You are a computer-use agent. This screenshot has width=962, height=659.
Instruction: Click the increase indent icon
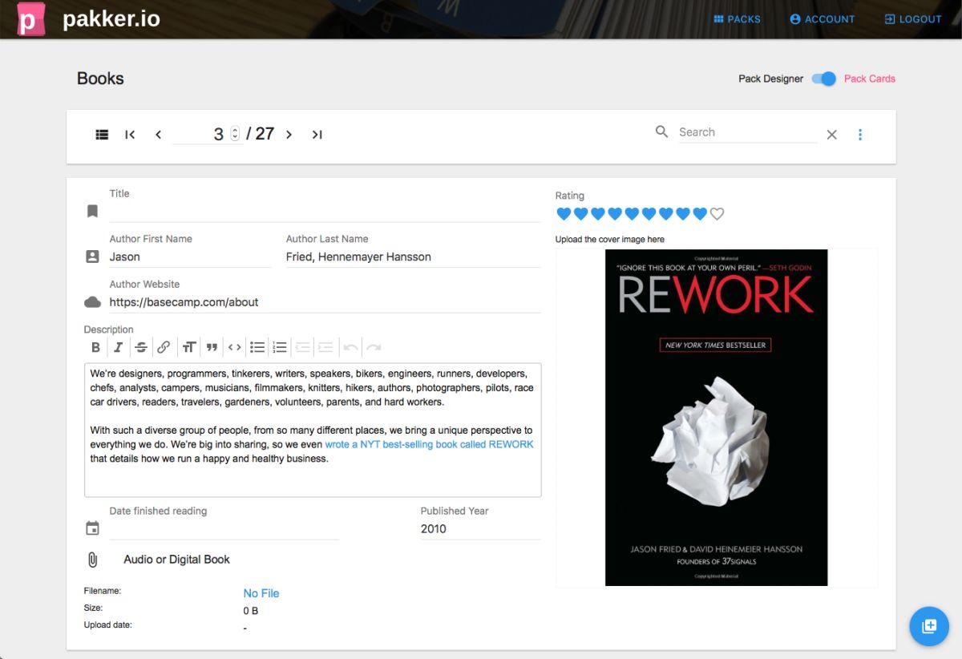point(325,347)
